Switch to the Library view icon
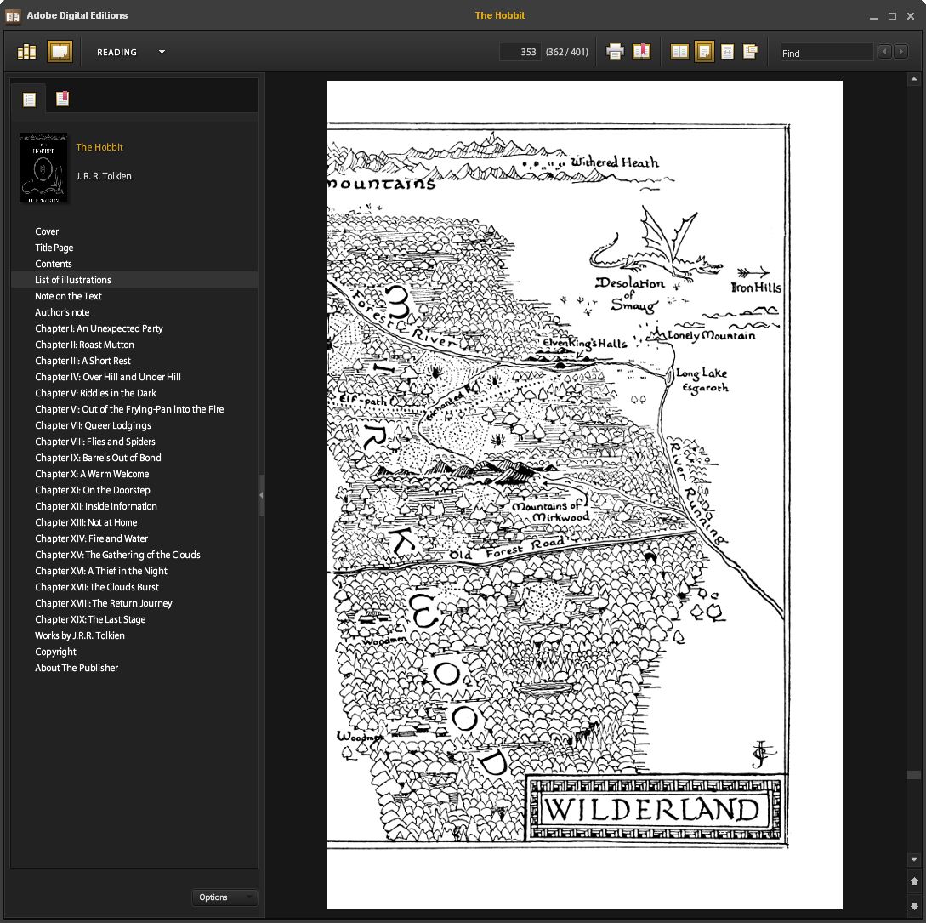The image size is (926, 923). 27,52
